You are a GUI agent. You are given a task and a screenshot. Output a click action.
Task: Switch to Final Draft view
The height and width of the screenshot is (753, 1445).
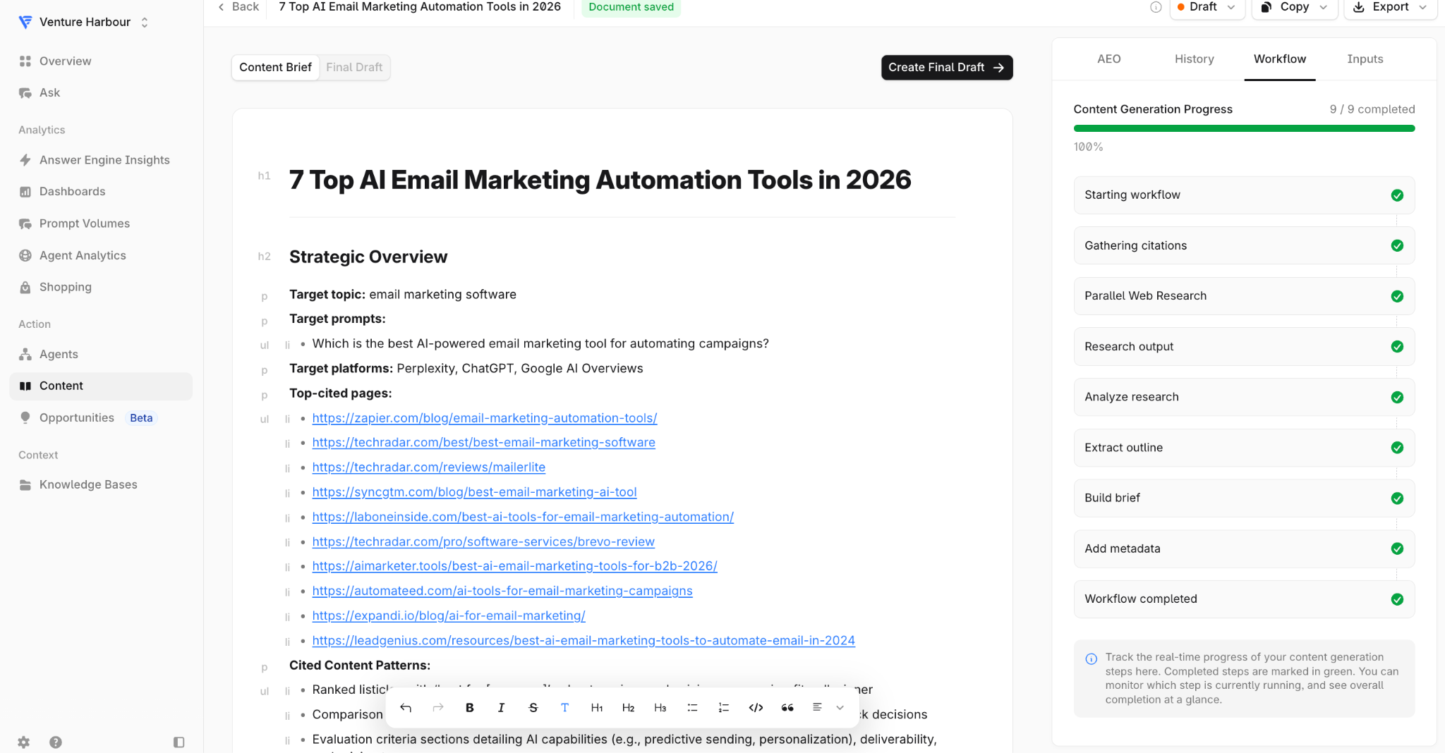pos(354,67)
